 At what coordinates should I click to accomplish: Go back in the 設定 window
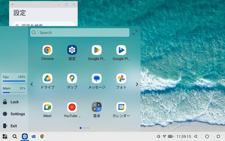[x=13, y=4]
